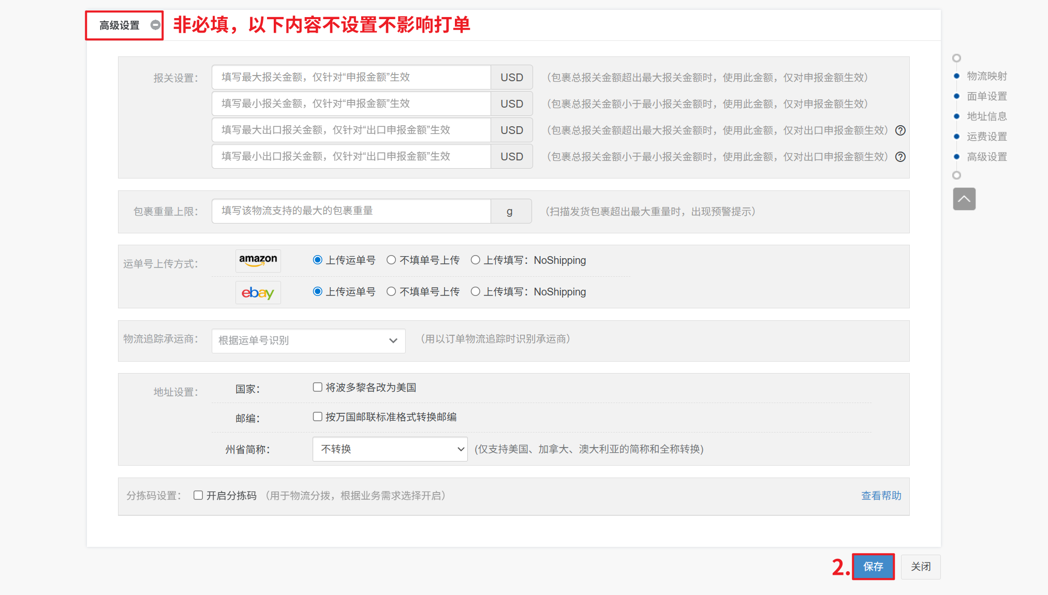Click the bottom hollow circle in side navigation
This screenshot has height=595, width=1048.
click(956, 175)
